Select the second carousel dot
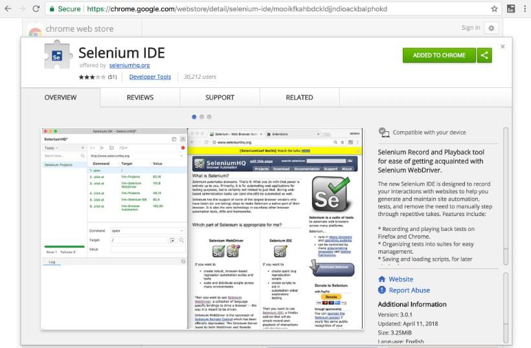The width and height of the screenshot is (531, 348). click(201, 117)
